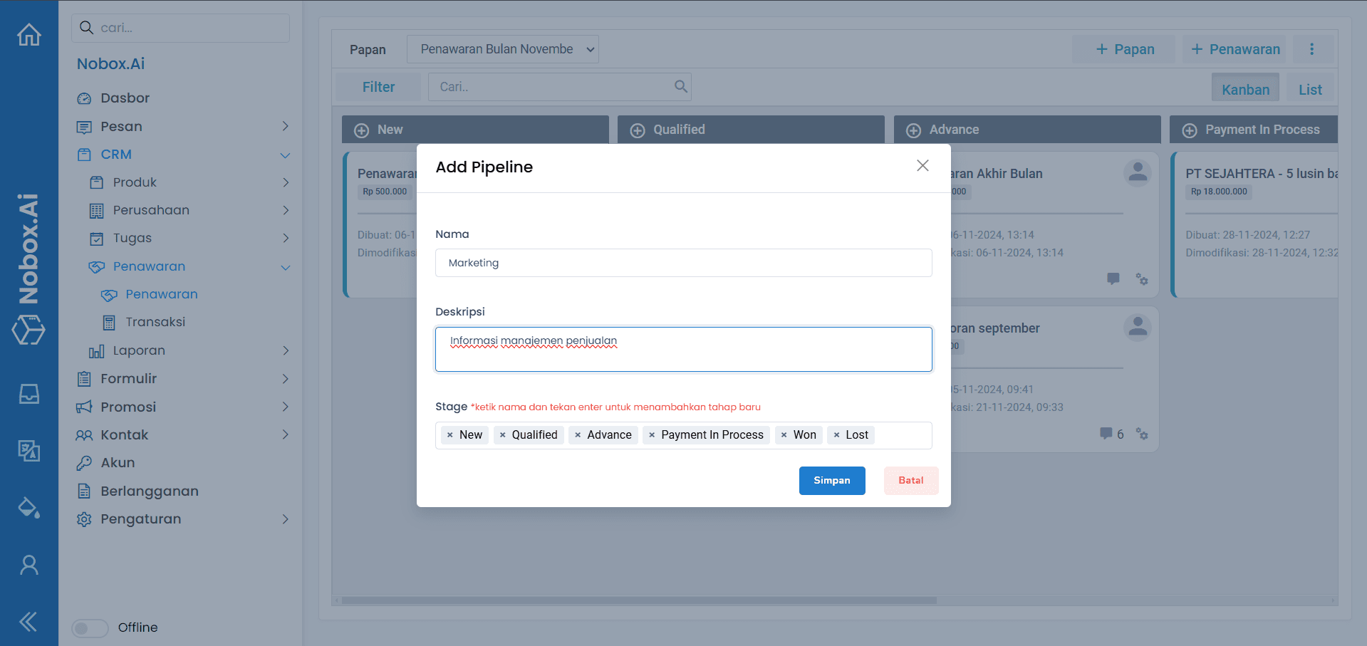Image resolution: width=1367 pixels, height=646 pixels.
Task: Click the gear icon on the "Penawaran Akhir Bulan" card
Action: pos(1143,279)
